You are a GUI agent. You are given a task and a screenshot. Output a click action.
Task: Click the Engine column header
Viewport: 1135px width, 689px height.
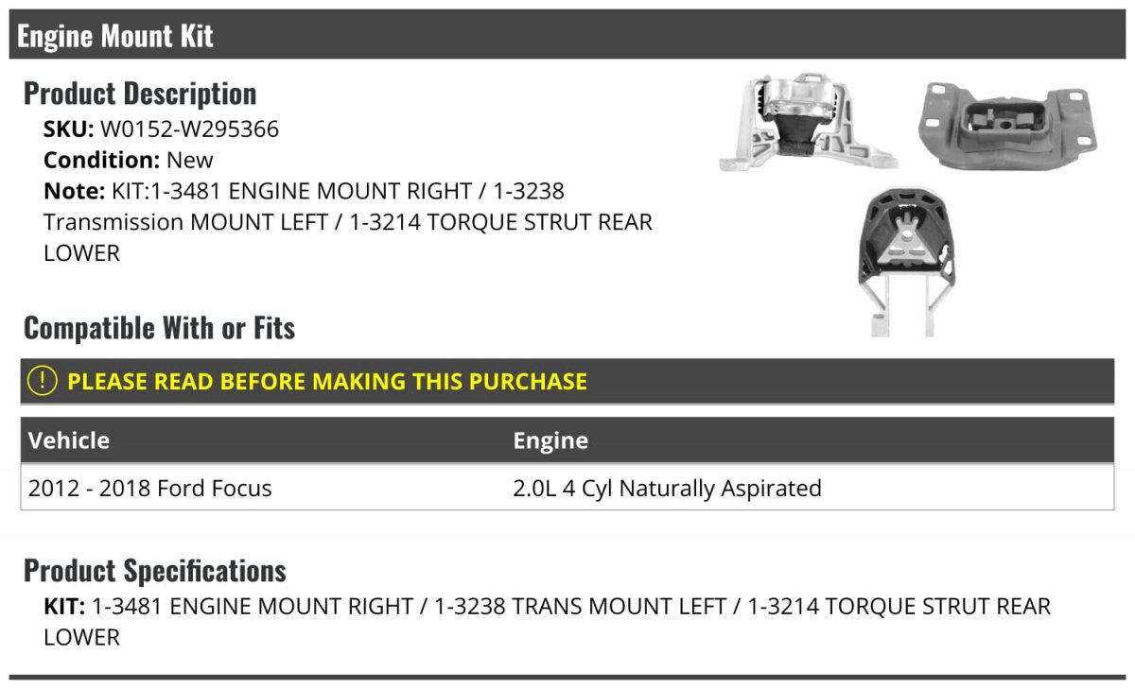point(550,440)
